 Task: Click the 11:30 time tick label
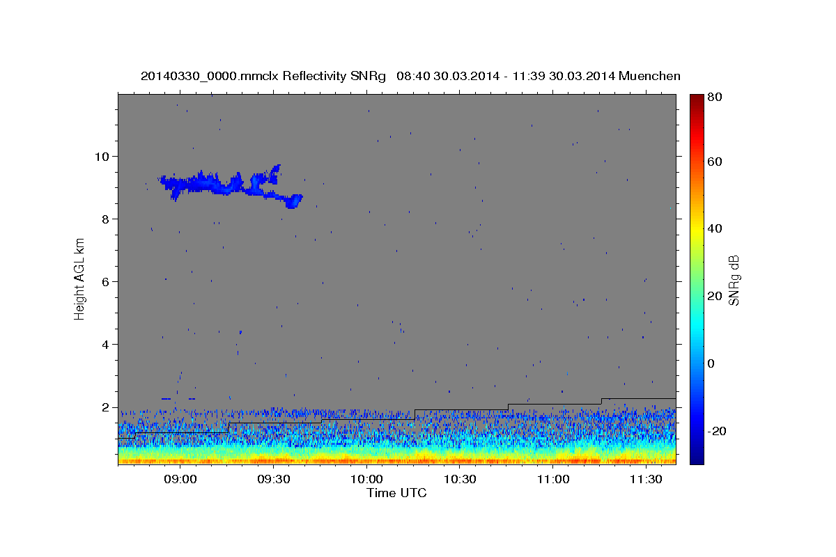(646, 480)
